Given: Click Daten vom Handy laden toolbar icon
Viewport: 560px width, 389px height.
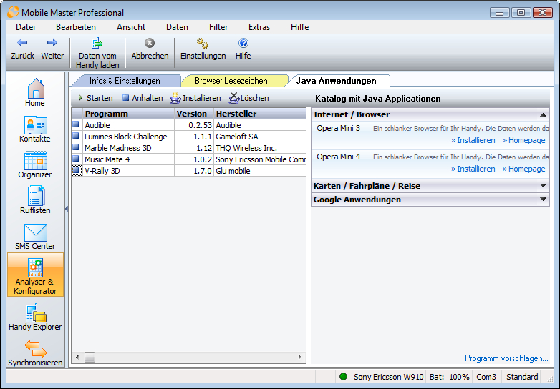Looking at the screenshot, I should (x=97, y=49).
